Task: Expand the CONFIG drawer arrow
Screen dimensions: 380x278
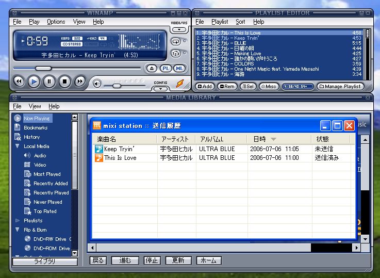Action: pyautogui.click(x=160, y=89)
